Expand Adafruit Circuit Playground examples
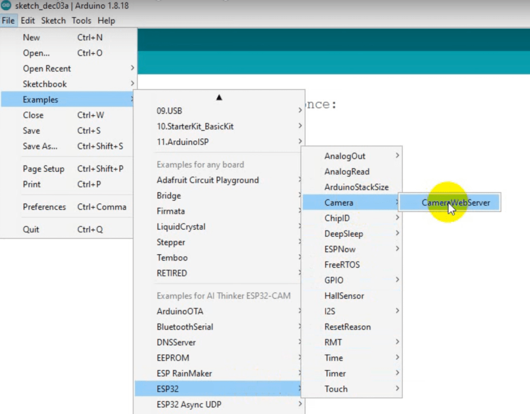 [x=218, y=180]
